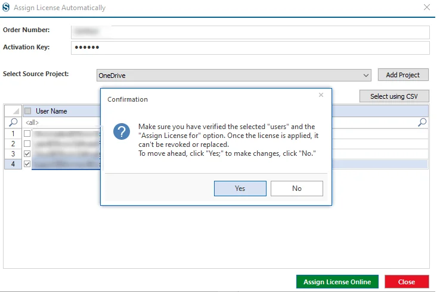Click the grid corner select-all triangle
Viewport: 443px width, 292px height.
pos(13,111)
